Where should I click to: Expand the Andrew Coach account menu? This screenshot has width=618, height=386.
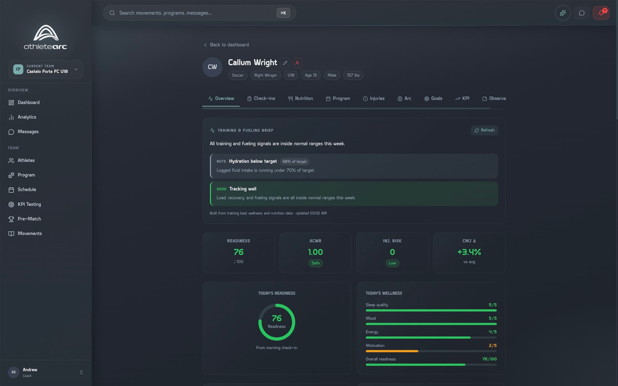pyautogui.click(x=46, y=372)
